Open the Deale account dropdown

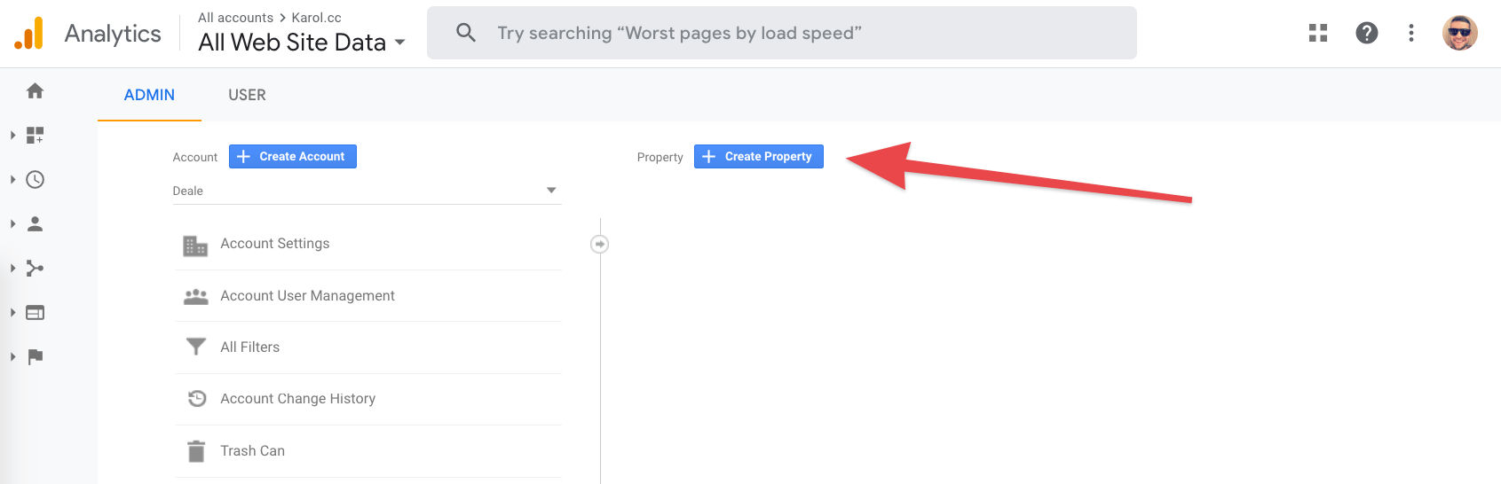pos(367,191)
